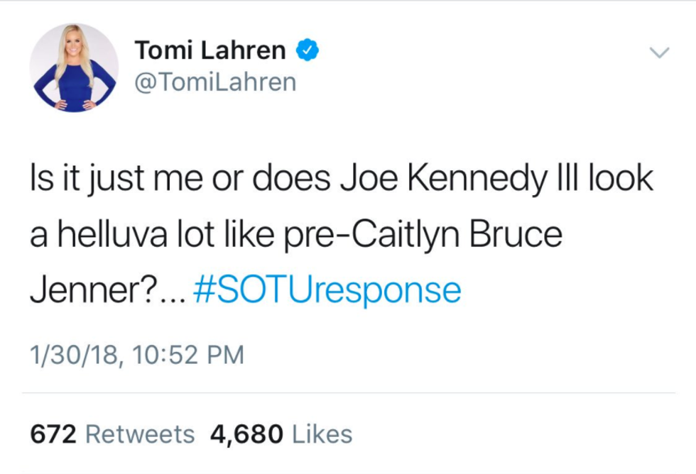Open the Tomi Lahren display name
The width and height of the screenshot is (696, 474).
210,50
